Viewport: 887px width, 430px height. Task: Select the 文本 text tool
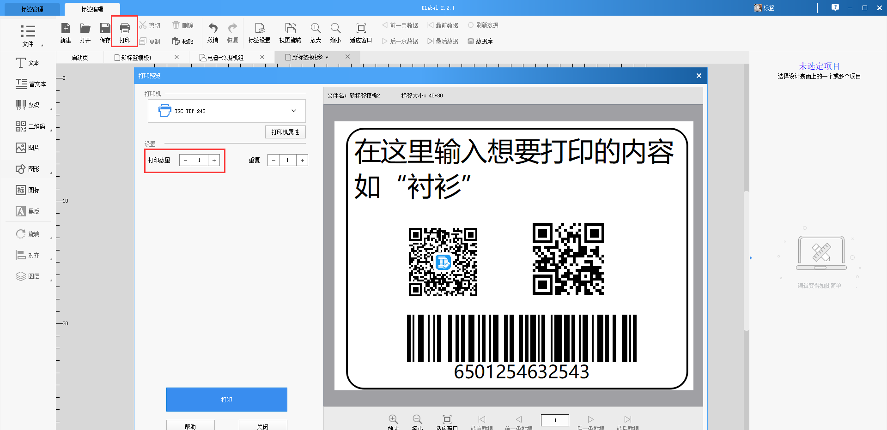click(28, 63)
